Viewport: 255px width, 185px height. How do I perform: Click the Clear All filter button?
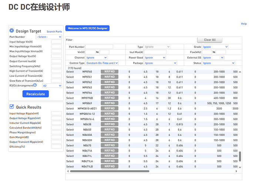(x=210, y=40)
